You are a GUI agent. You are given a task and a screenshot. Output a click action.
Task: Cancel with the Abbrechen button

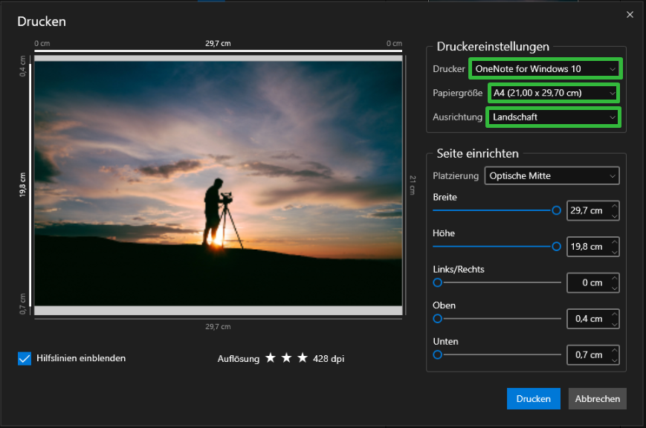tap(597, 399)
